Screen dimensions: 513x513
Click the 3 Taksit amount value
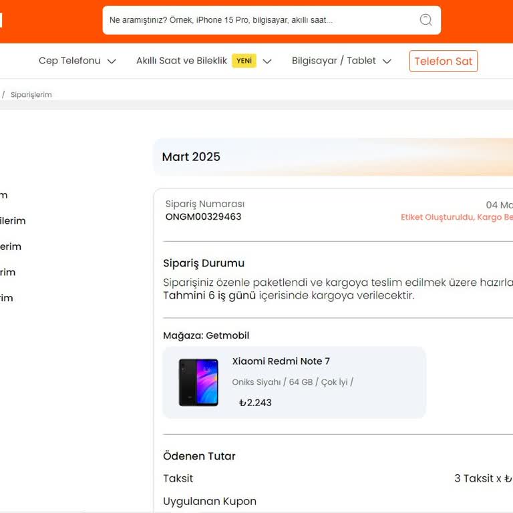[x=483, y=478]
